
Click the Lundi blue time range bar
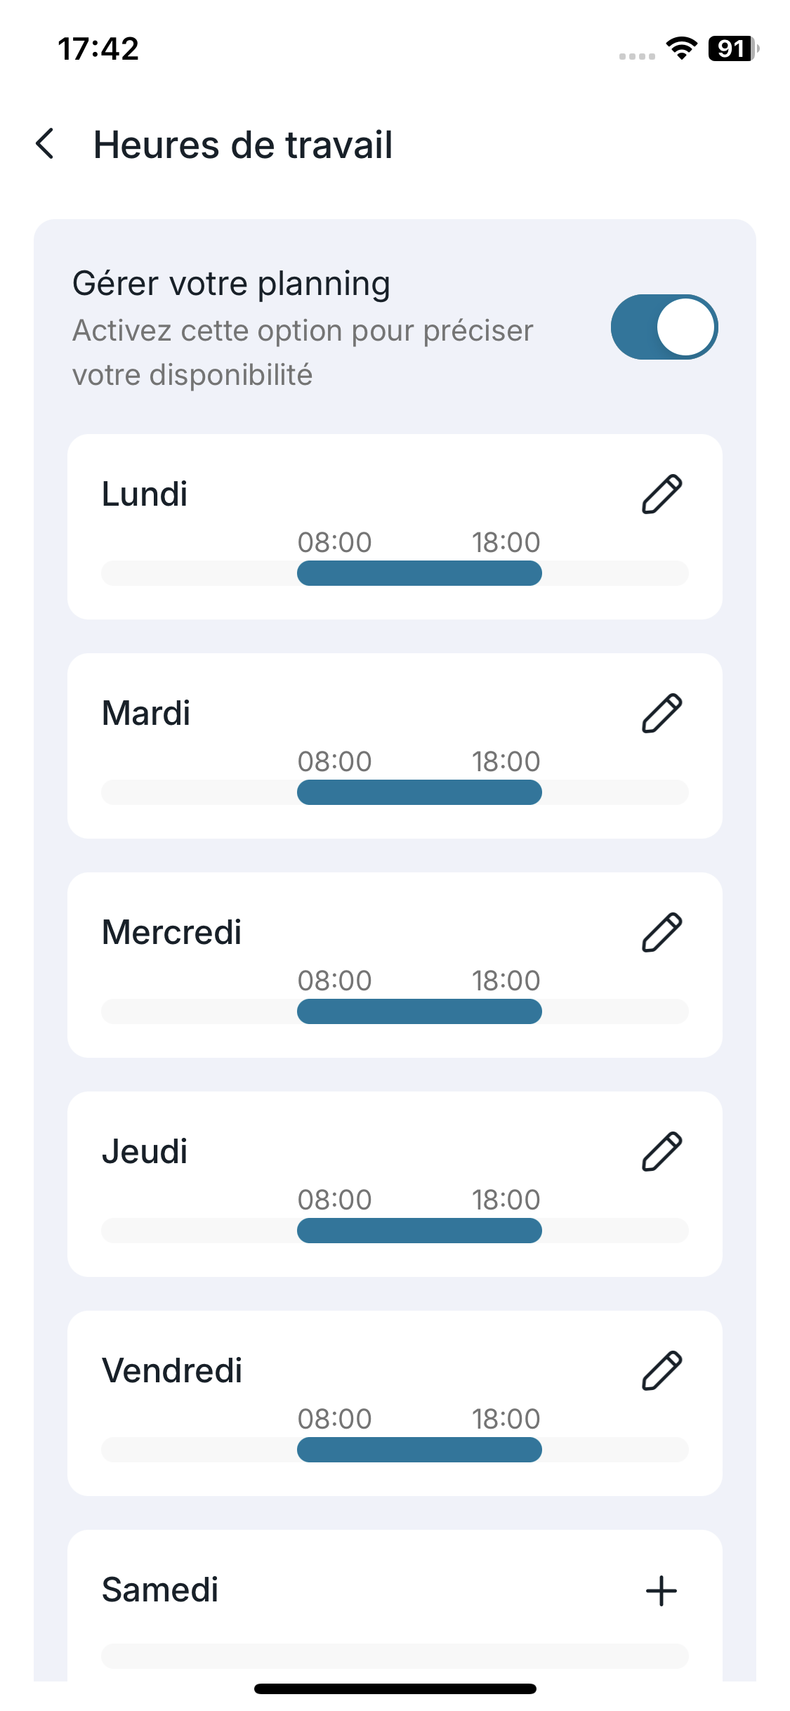pyautogui.click(x=419, y=573)
